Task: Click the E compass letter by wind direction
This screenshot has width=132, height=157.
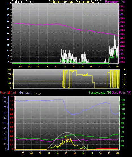Action: 124,83
